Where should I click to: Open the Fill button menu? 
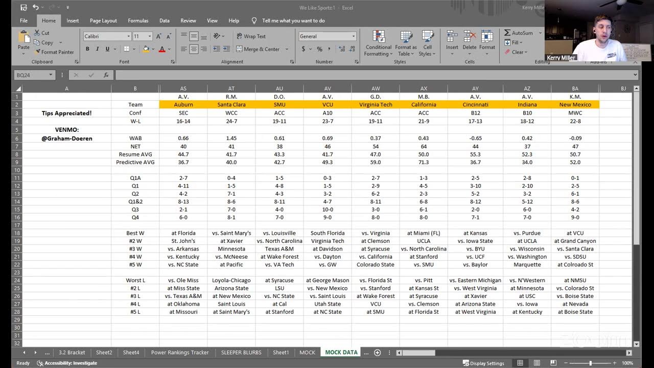[x=513, y=42]
